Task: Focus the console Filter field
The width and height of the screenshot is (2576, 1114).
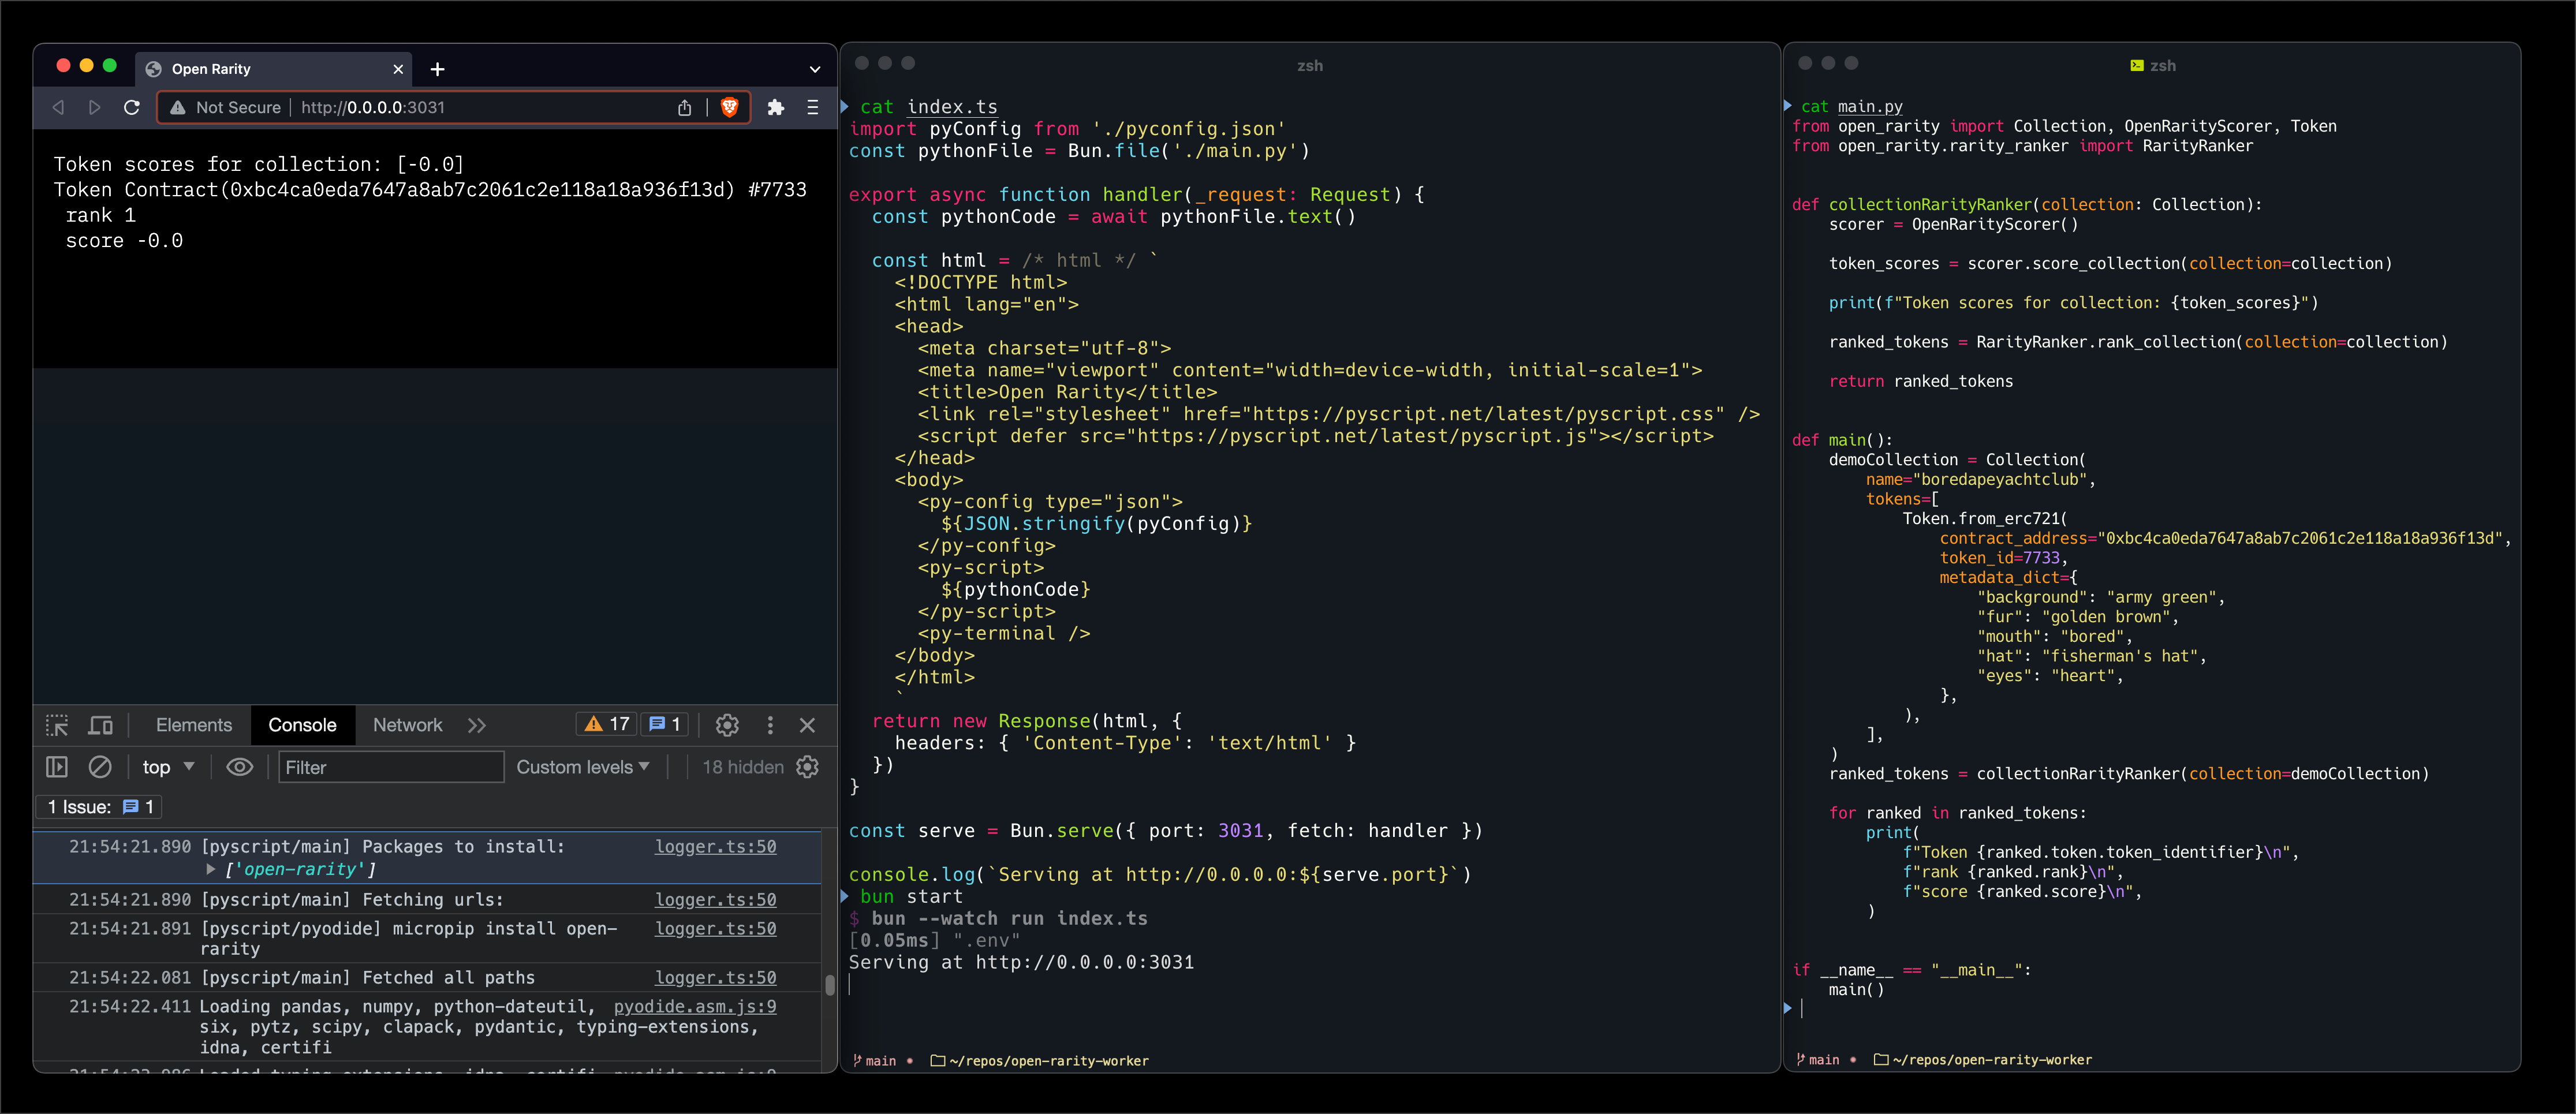Action: pyautogui.click(x=391, y=767)
